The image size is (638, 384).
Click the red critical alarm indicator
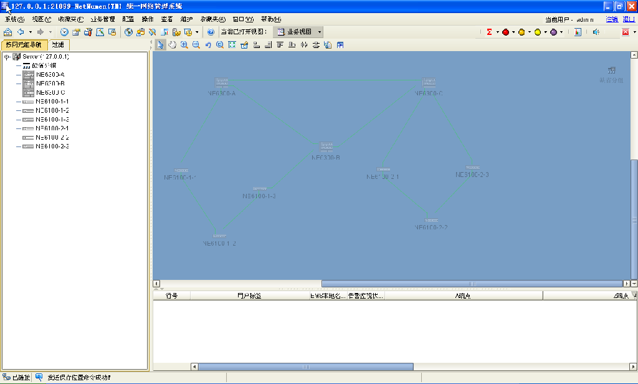pyautogui.click(x=506, y=32)
